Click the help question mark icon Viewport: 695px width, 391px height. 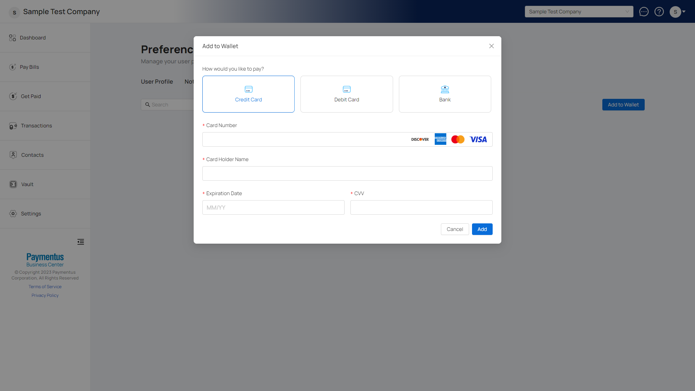659,12
